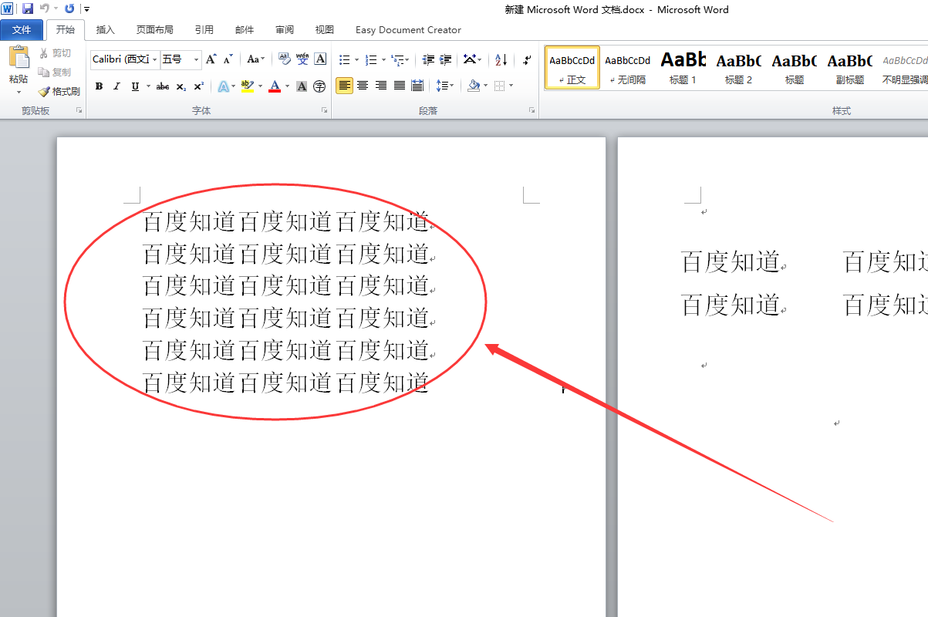Toggle Bold formatting
Screen dimensions: 928x617
tap(99, 86)
